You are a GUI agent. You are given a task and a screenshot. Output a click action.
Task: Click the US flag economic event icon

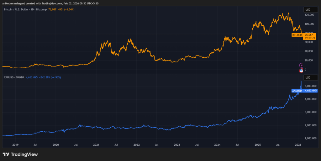[301, 71]
